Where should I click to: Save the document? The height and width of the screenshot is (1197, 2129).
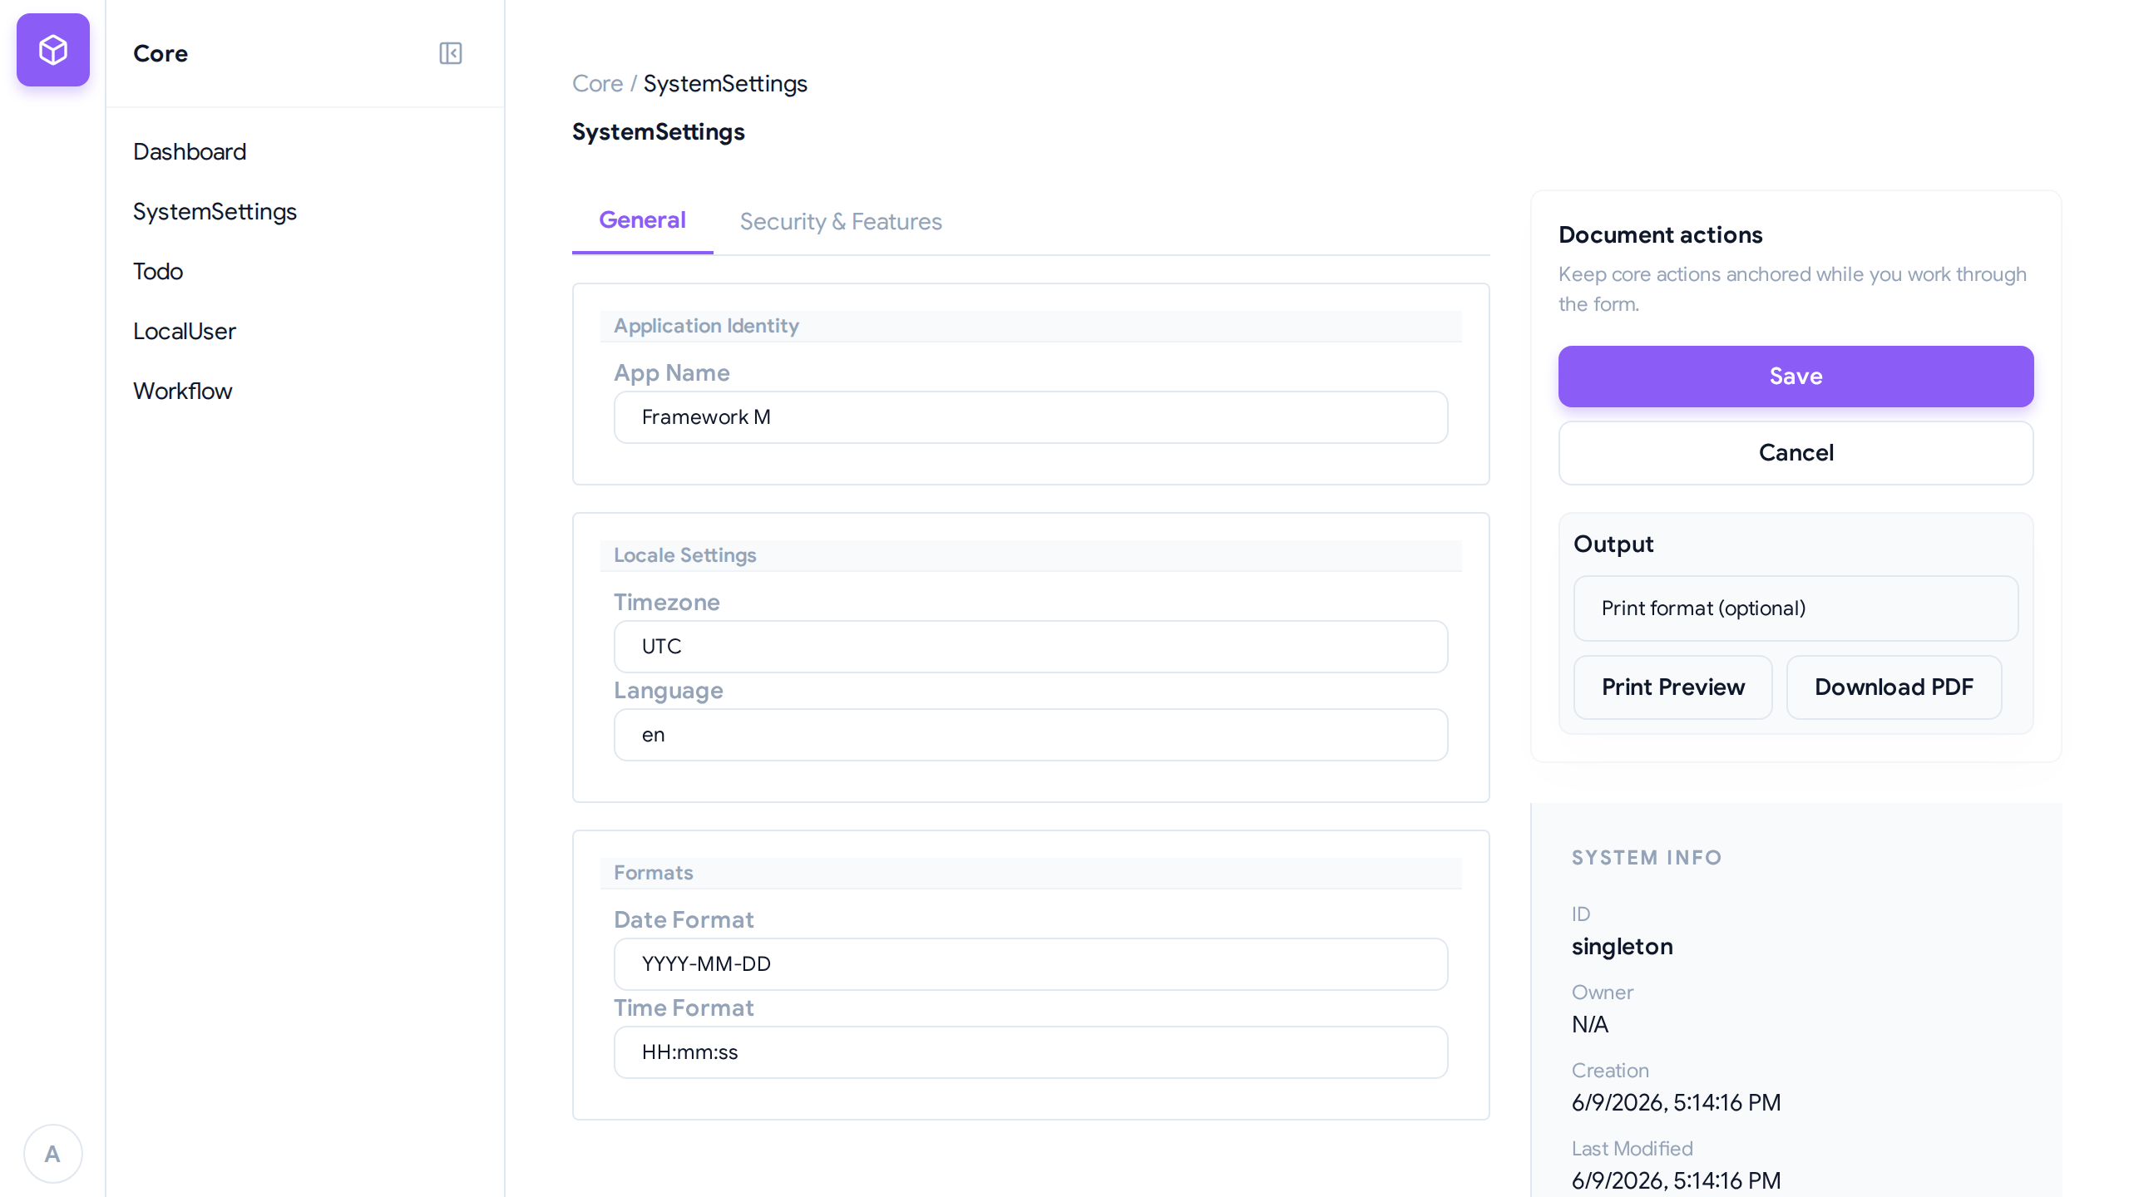(1796, 377)
